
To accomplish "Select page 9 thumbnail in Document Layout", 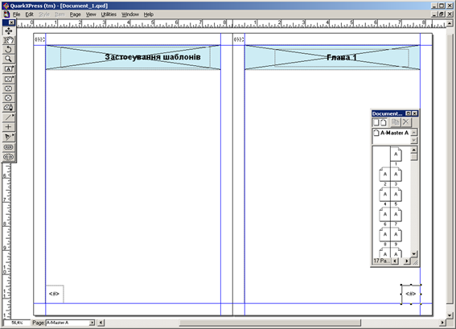I will pyautogui.click(x=396, y=234).
